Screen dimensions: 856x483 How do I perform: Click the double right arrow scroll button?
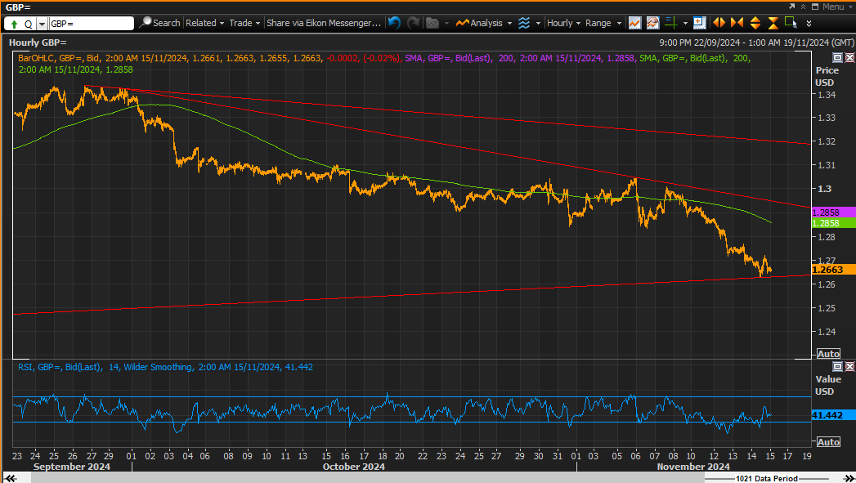[x=849, y=478]
